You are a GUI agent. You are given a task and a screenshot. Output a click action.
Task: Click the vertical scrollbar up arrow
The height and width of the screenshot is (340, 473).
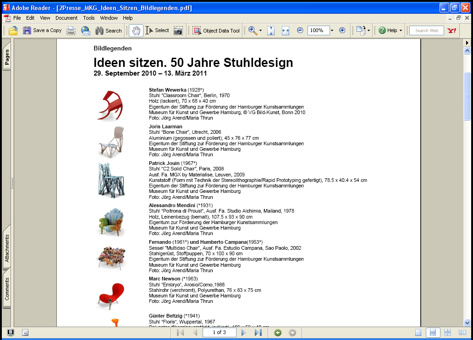[467, 51]
